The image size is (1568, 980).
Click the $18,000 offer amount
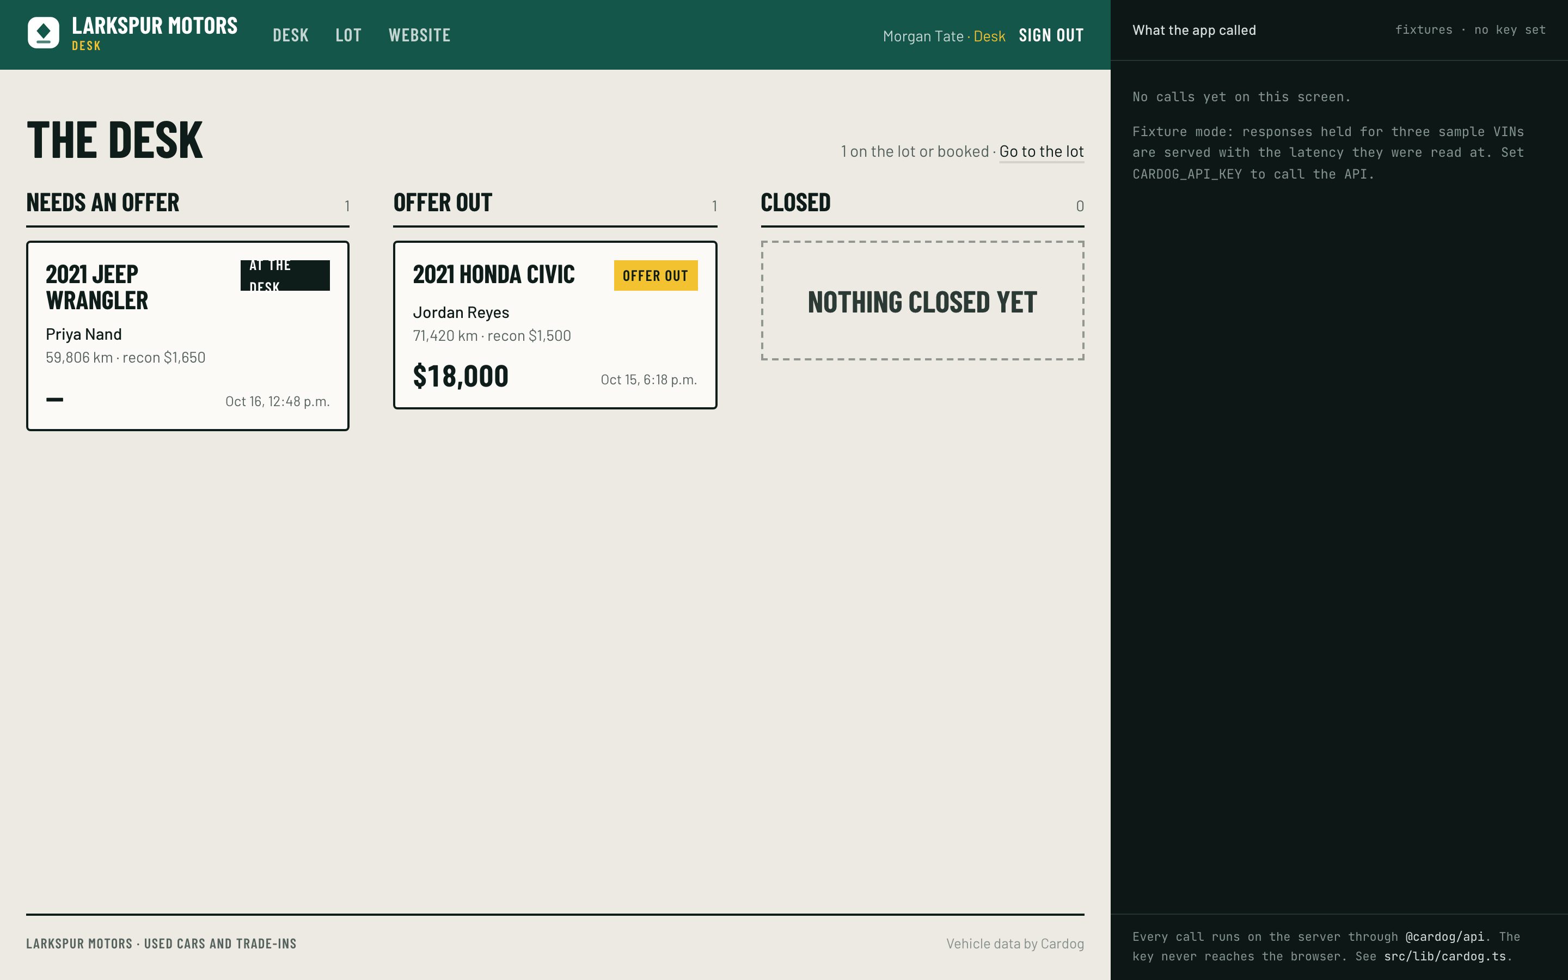[461, 377]
